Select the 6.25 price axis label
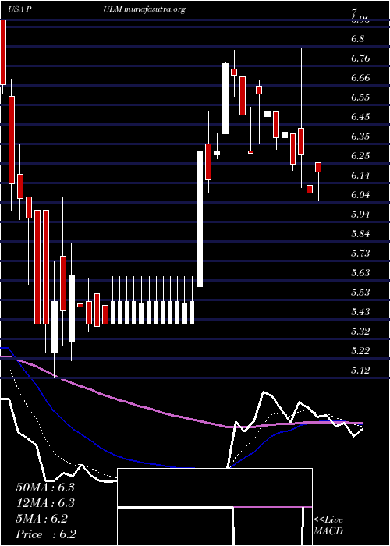The width and height of the screenshot is (390, 546). point(360,156)
